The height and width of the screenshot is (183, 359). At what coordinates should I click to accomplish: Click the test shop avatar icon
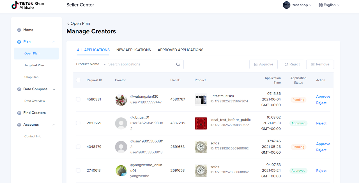coord(286,5)
